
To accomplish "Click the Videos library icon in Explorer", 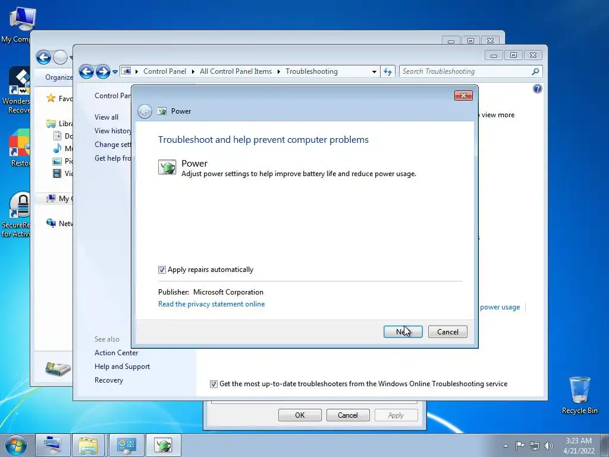I will coord(57,173).
